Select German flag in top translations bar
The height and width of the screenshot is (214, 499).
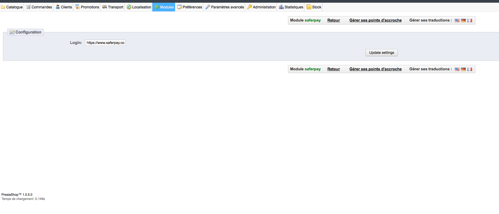[463, 20]
